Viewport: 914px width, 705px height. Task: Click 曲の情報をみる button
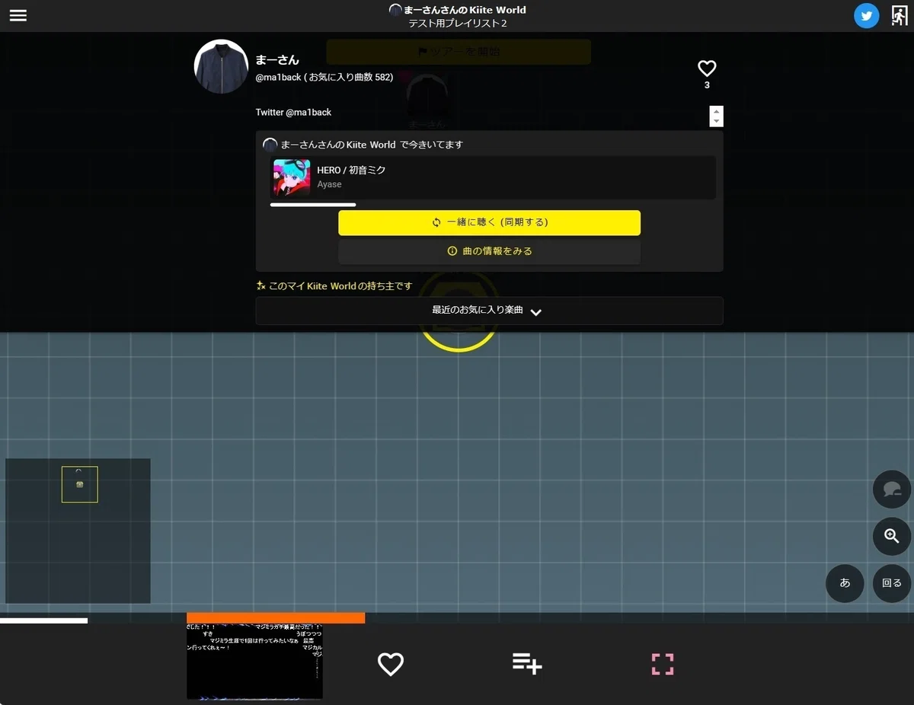point(489,250)
